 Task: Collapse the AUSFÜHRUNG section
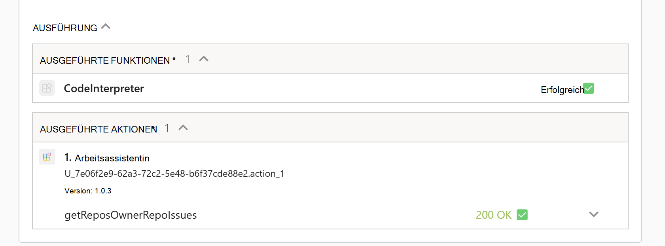[105, 26]
